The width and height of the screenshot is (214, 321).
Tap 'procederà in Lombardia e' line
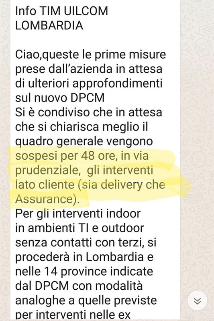tap(84, 257)
